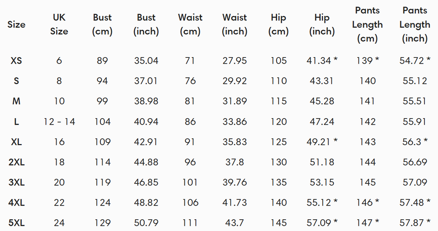Click the UK size 12 - 14 cell
Image resolution: width=438 pixels, height=231 pixels.
(x=59, y=122)
